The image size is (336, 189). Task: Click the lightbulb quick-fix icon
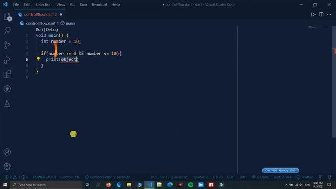click(38, 59)
